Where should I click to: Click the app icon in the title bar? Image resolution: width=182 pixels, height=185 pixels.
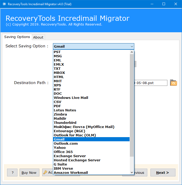[4, 4]
